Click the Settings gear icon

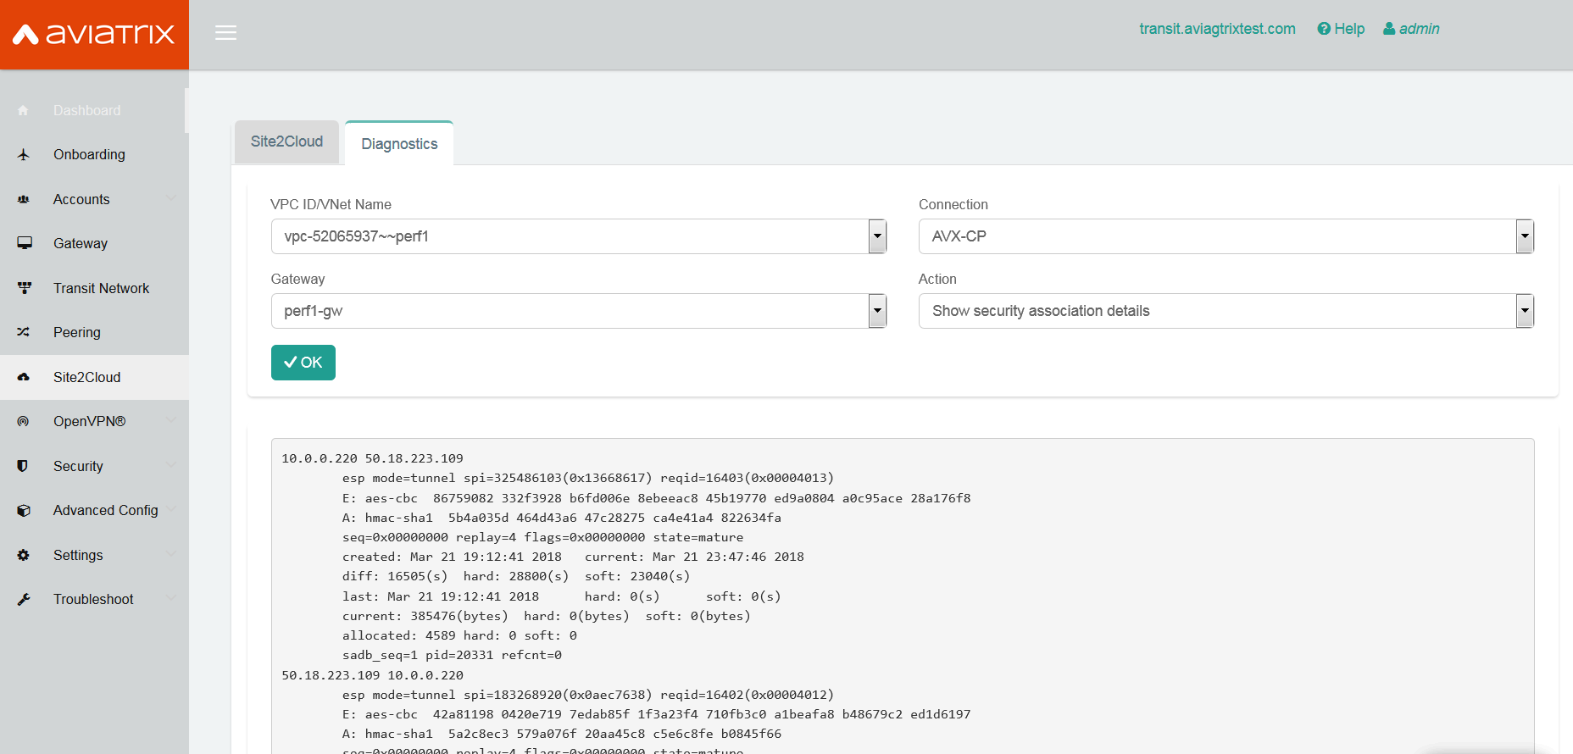coord(24,555)
